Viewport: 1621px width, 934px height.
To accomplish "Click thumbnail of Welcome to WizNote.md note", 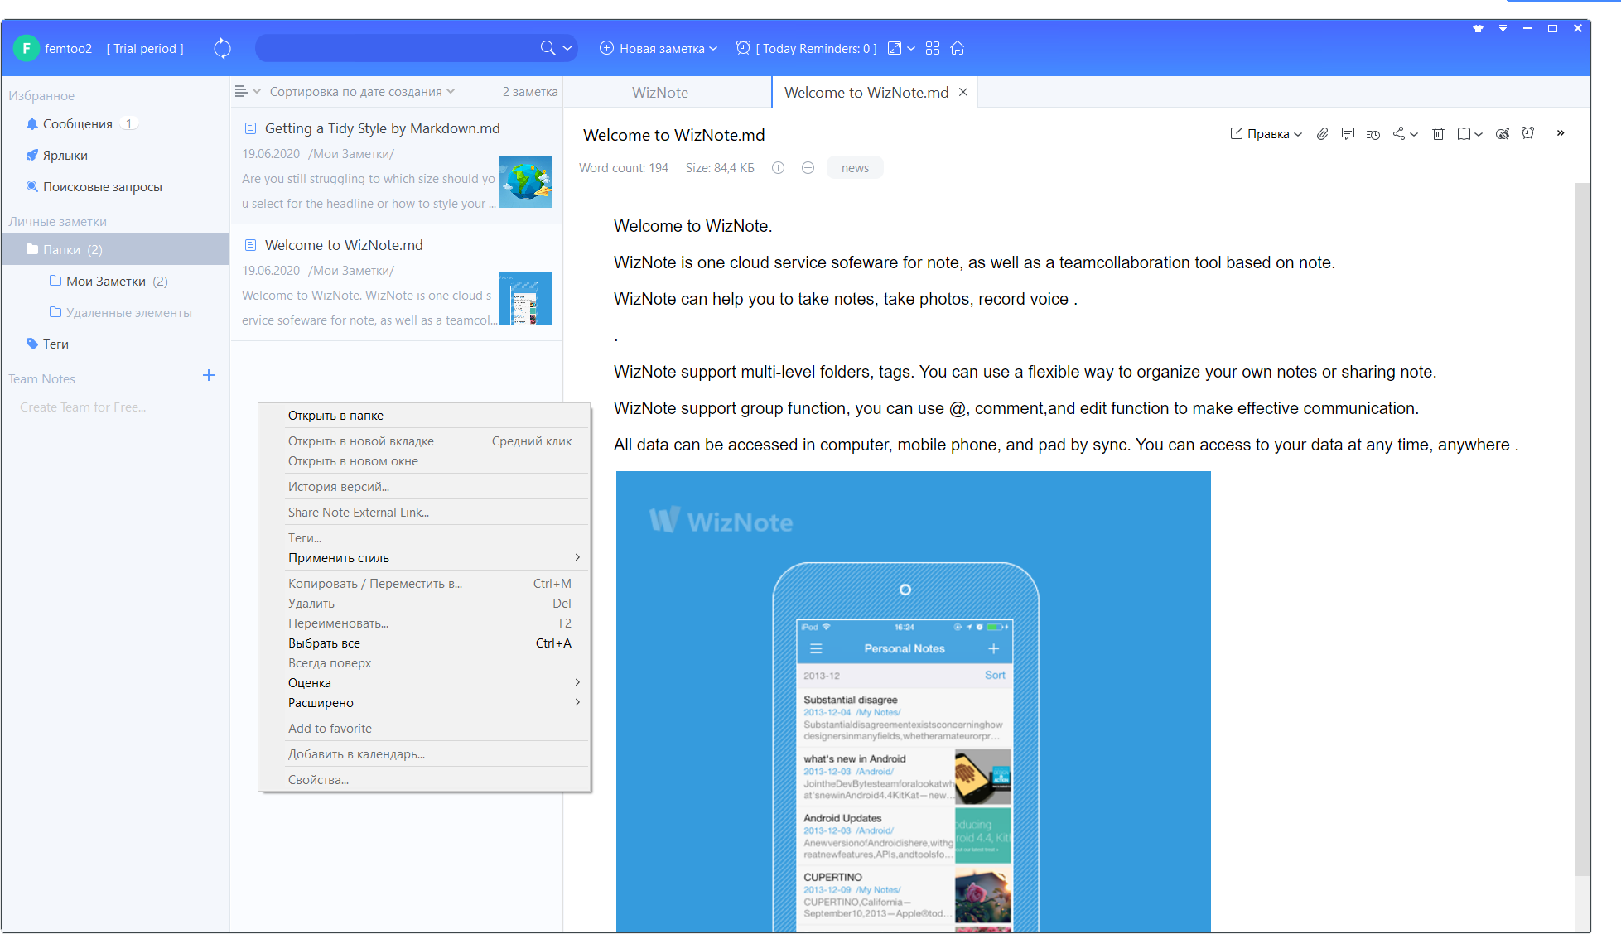I will point(525,298).
